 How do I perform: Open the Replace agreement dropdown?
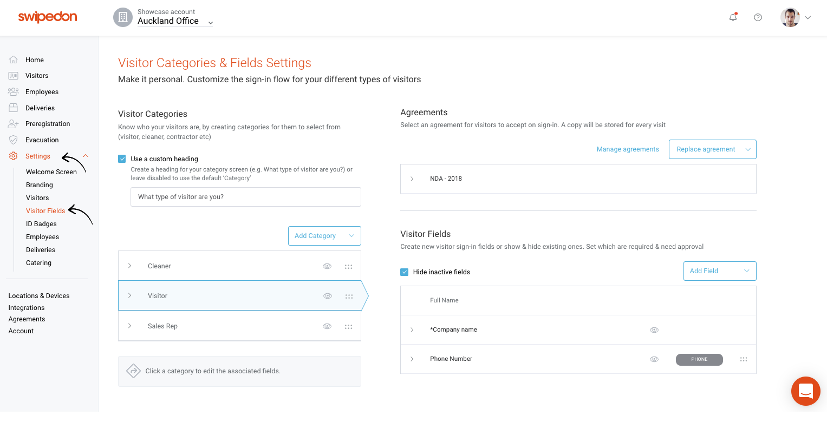click(x=713, y=149)
